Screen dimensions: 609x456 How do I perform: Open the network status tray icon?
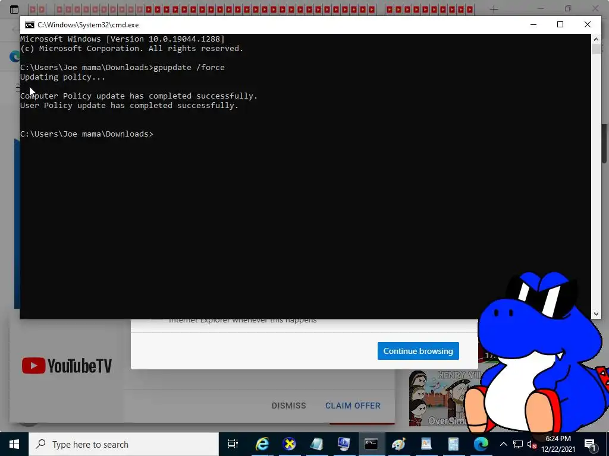[518, 444]
